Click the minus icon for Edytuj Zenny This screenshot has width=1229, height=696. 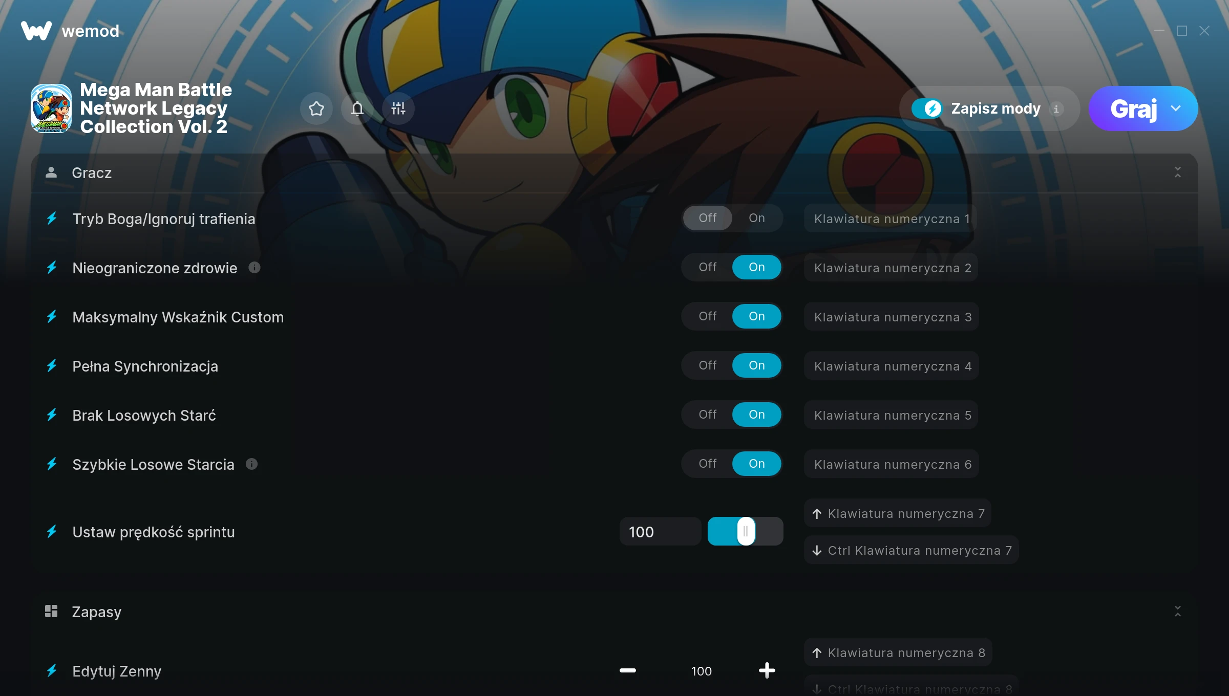coord(627,670)
